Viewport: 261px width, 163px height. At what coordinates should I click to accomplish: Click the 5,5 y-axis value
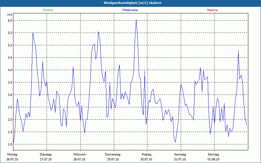(10, 33)
